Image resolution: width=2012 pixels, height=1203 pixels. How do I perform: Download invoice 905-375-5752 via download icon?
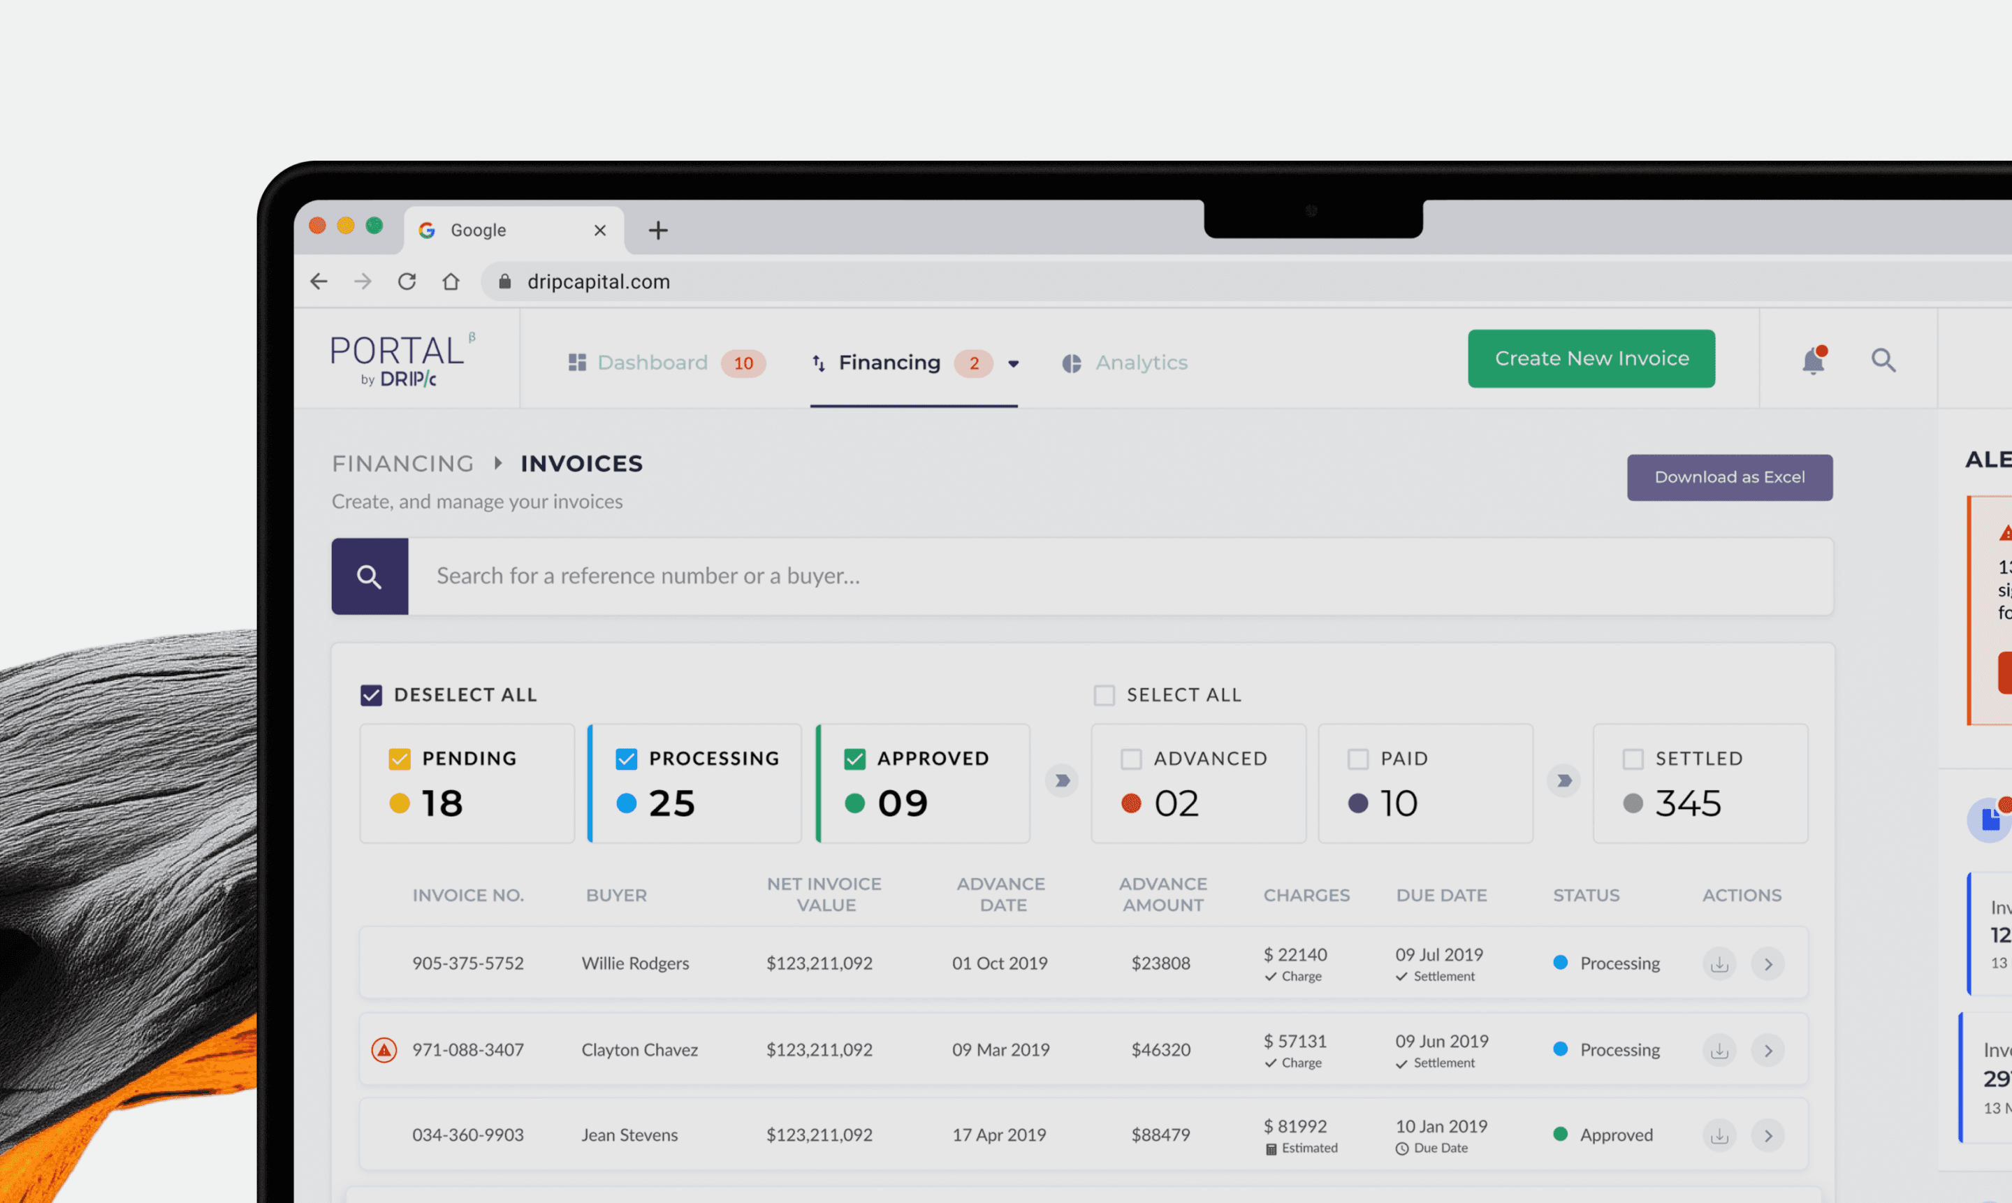point(1719,964)
